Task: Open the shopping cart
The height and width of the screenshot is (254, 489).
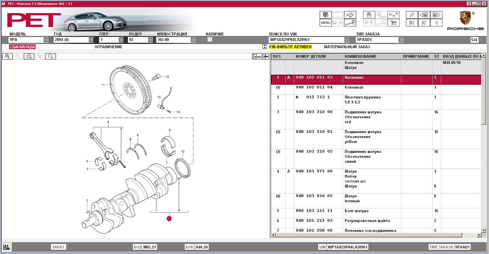Action: [393, 23]
